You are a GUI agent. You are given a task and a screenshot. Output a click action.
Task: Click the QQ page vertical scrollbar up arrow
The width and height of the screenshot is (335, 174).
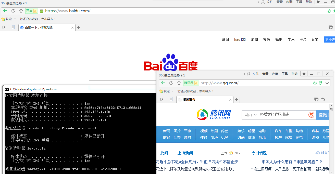[x=331, y=105]
